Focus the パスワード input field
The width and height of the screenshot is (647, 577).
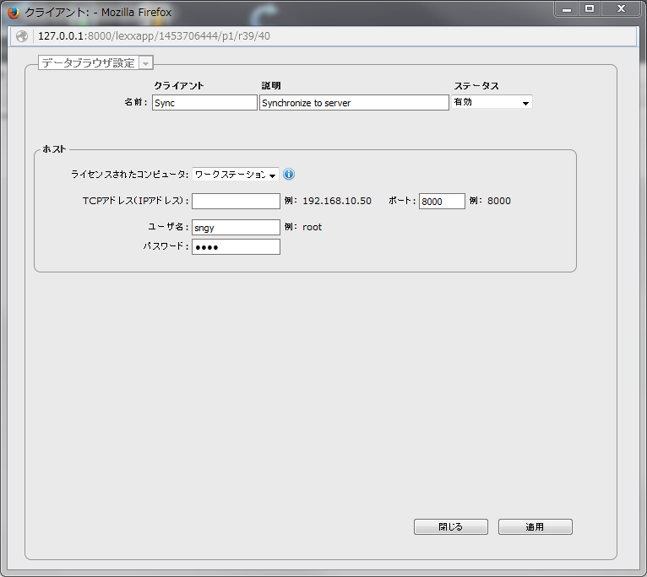pyautogui.click(x=236, y=247)
